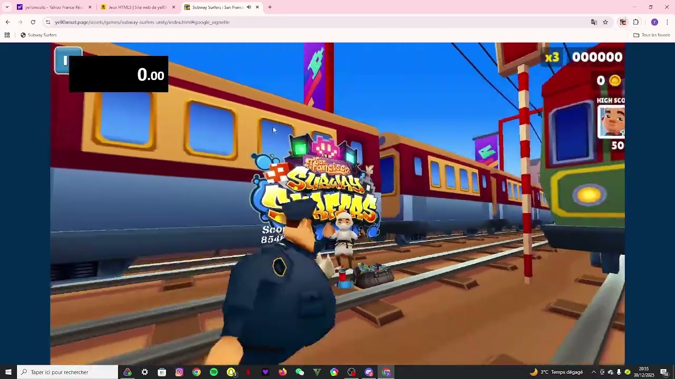Open Snapchat from taskbar

(x=231, y=372)
